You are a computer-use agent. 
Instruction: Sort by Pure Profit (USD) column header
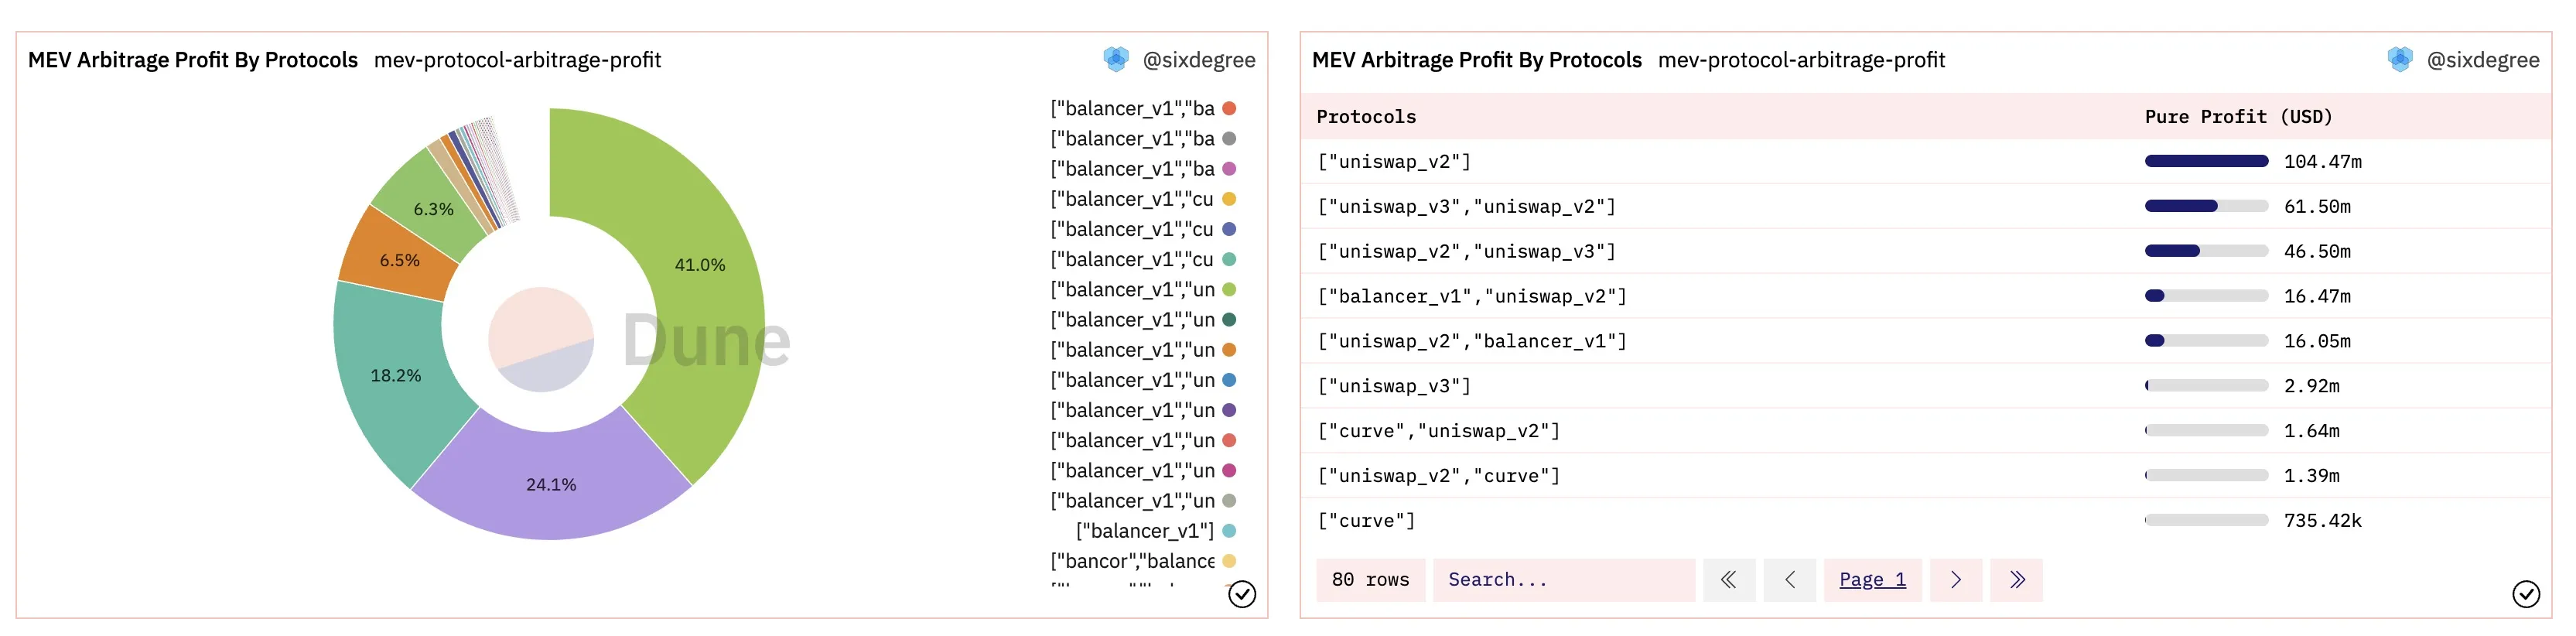coord(2238,117)
